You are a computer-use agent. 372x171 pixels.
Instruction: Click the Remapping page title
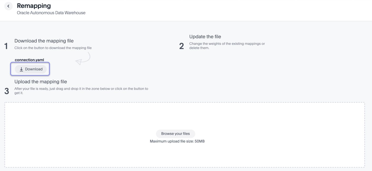[x=34, y=6]
